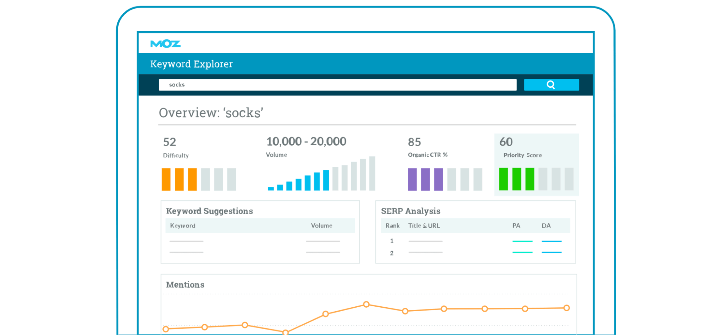Click the first data point on Mentions chart
The width and height of the screenshot is (720, 335).
coord(166,329)
